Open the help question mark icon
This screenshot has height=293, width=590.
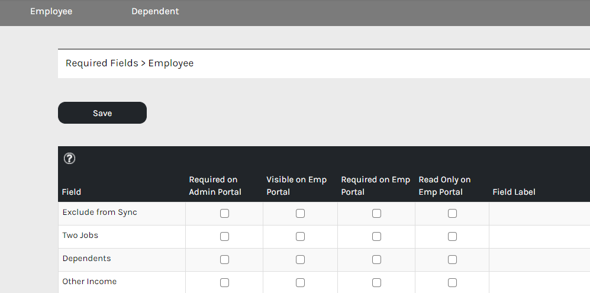click(x=69, y=159)
